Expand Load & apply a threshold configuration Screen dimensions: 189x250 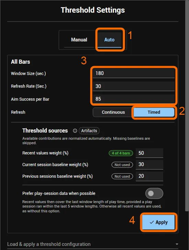93,244
